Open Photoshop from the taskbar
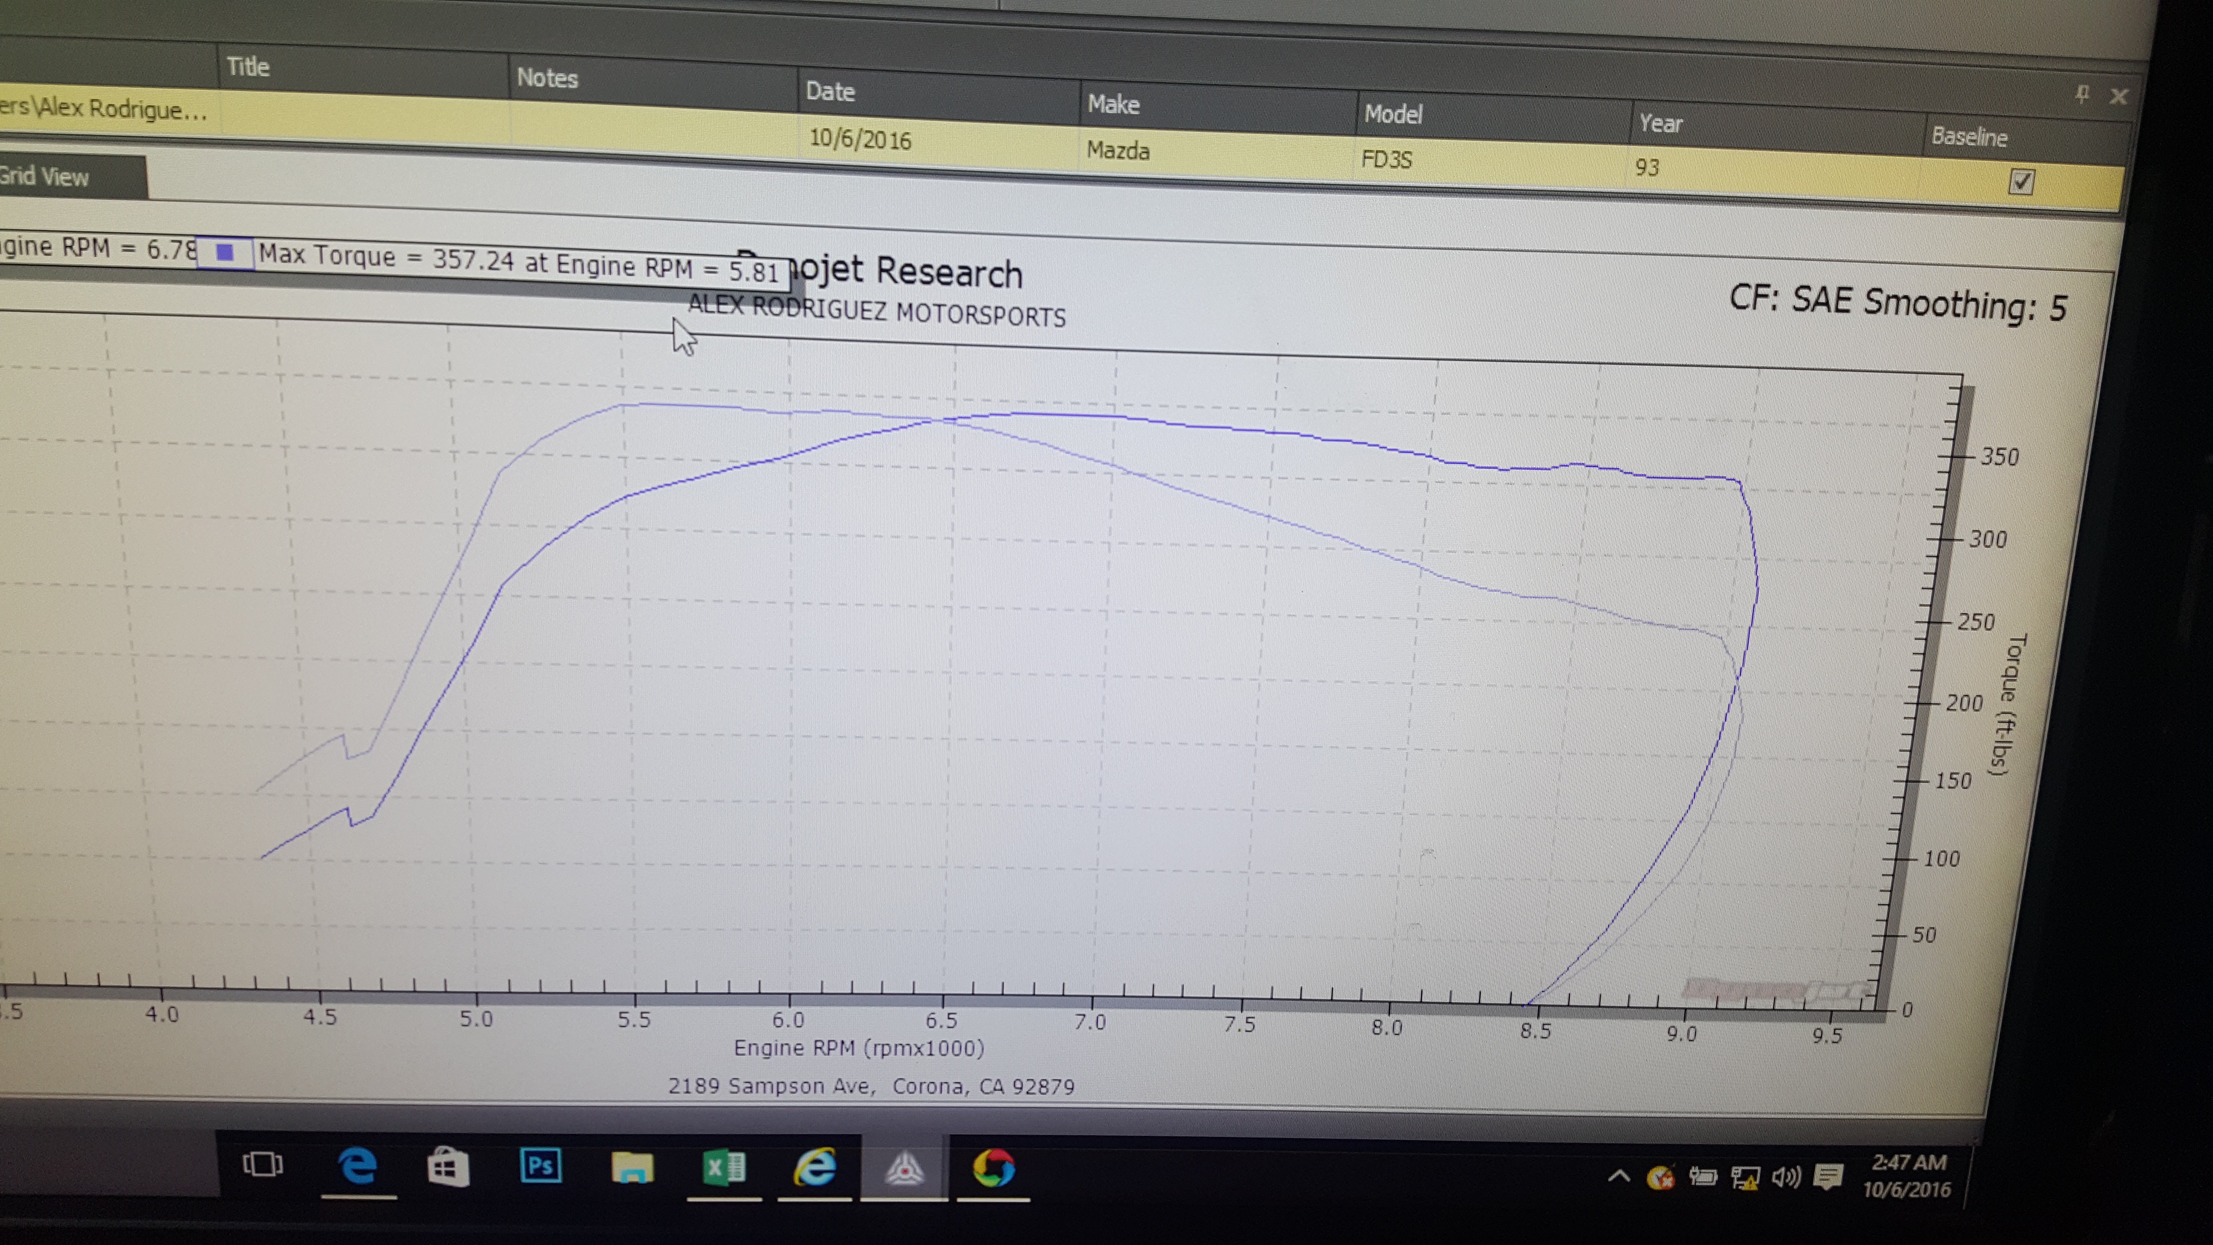Image resolution: width=2213 pixels, height=1245 pixels. click(x=540, y=1166)
